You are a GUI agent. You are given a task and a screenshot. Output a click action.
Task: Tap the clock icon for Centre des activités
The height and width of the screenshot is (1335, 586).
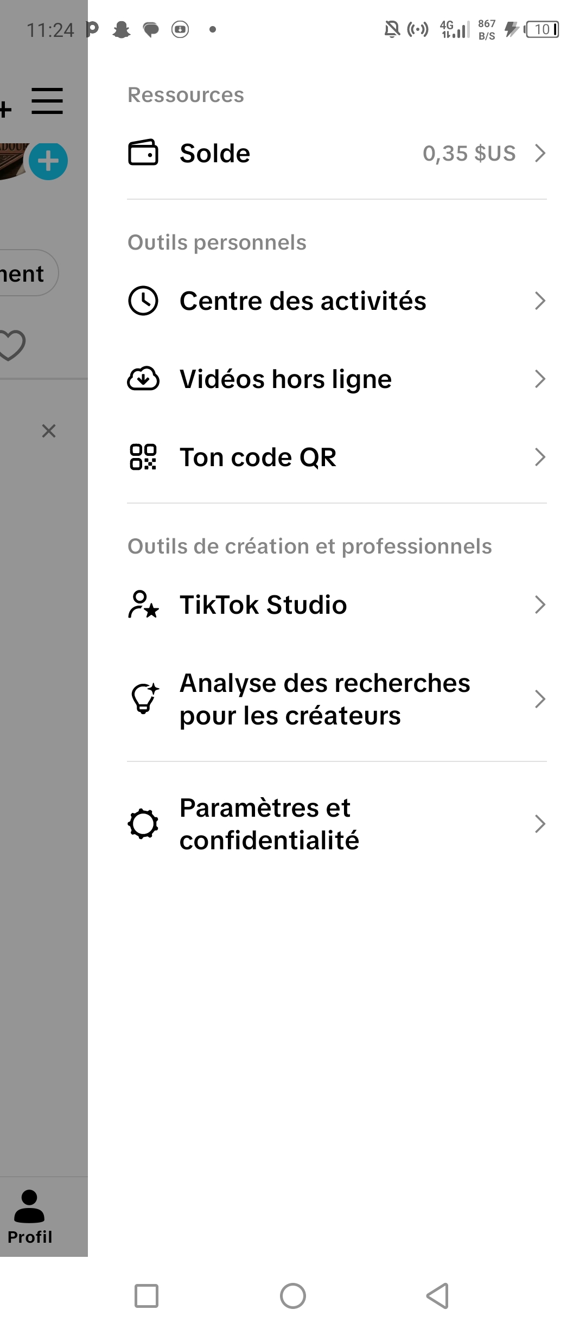(x=143, y=301)
